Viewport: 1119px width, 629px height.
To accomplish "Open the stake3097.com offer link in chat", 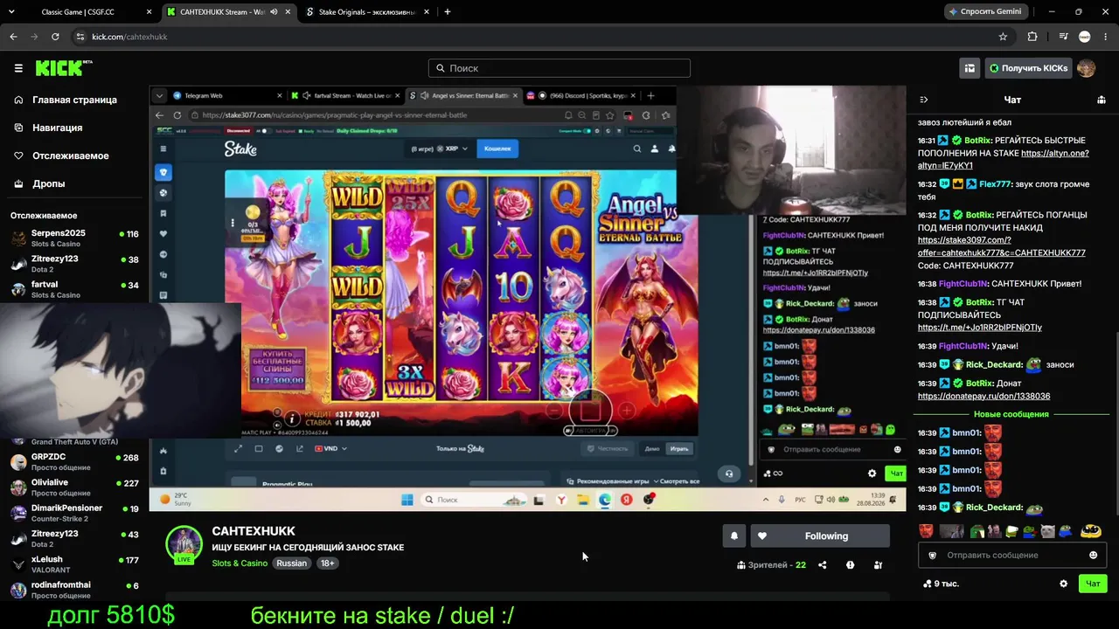I will tap(1002, 246).
